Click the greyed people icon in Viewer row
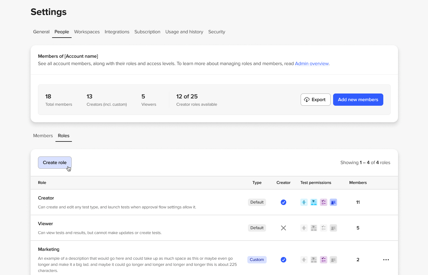The height and width of the screenshot is (275, 428). click(333, 228)
